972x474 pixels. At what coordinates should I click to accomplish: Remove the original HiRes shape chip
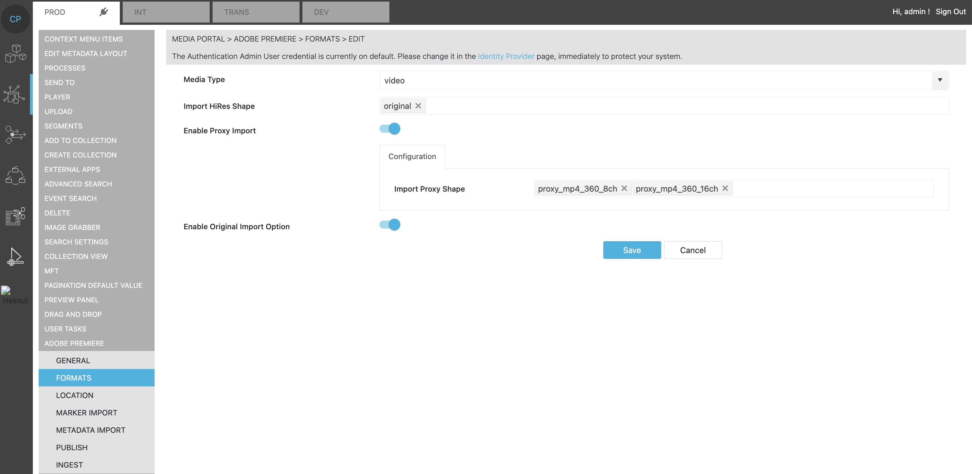pos(418,106)
